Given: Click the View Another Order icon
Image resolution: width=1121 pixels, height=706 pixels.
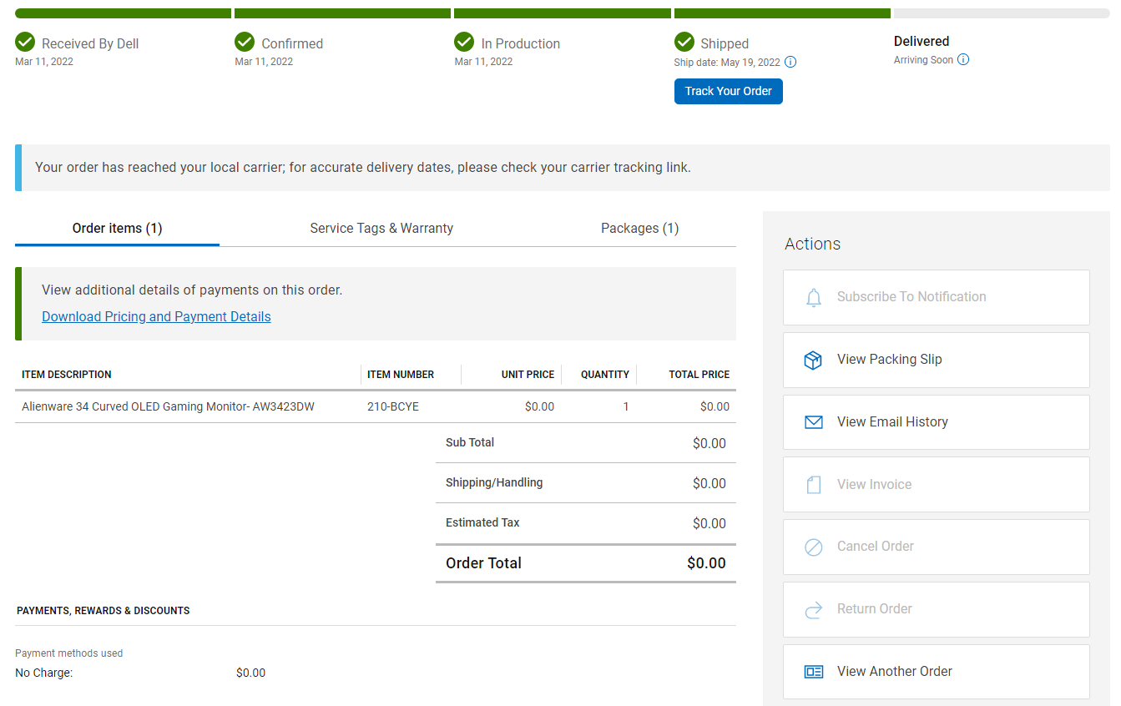Looking at the screenshot, I should click(x=814, y=672).
